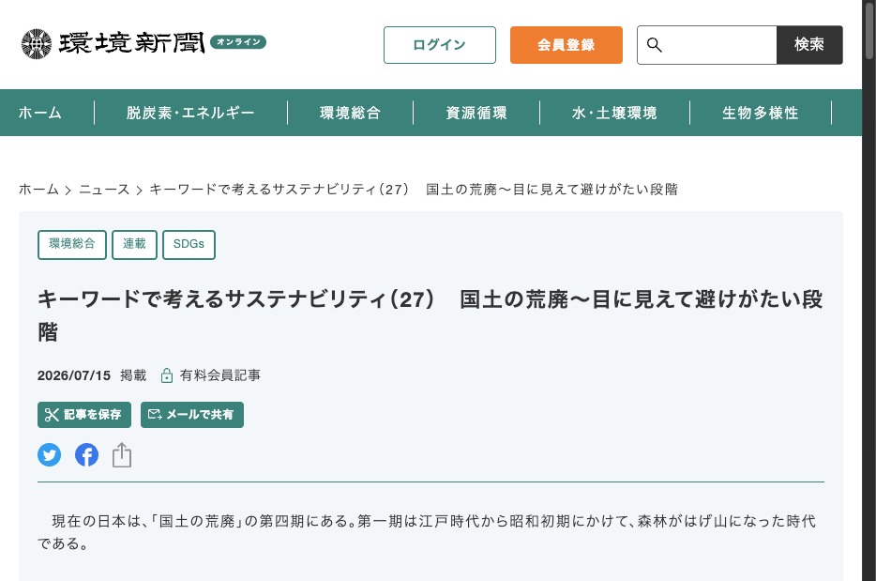Select the SDGs tag
Image resolution: width=876 pixels, height=581 pixels.
pyautogui.click(x=189, y=244)
